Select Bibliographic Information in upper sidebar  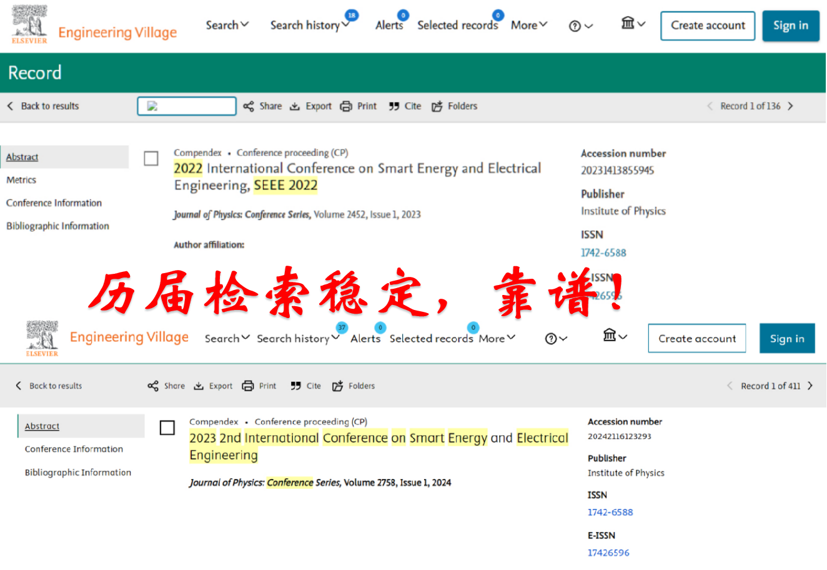coord(57,226)
